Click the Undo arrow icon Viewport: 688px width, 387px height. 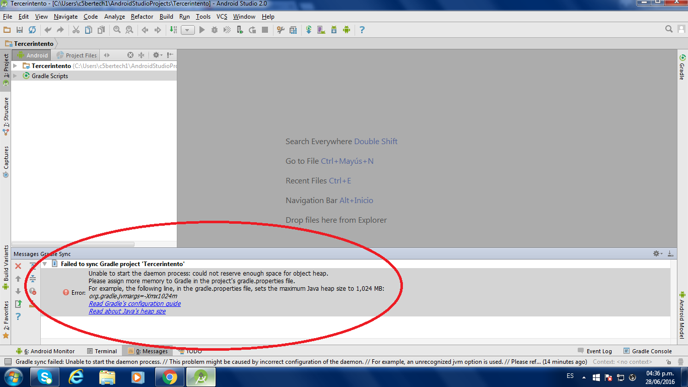pyautogui.click(x=48, y=30)
